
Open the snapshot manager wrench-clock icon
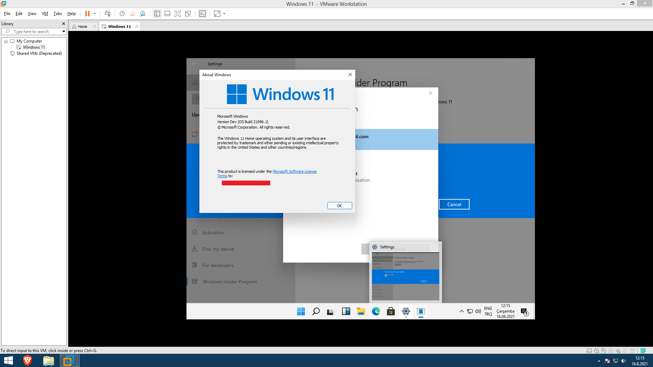[143, 14]
